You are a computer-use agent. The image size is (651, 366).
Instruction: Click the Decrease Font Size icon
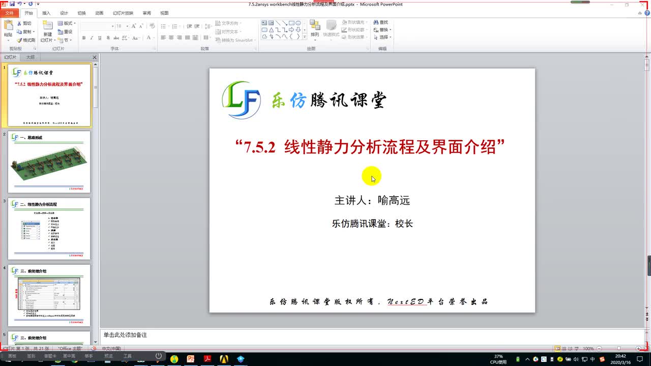coord(141,26)
